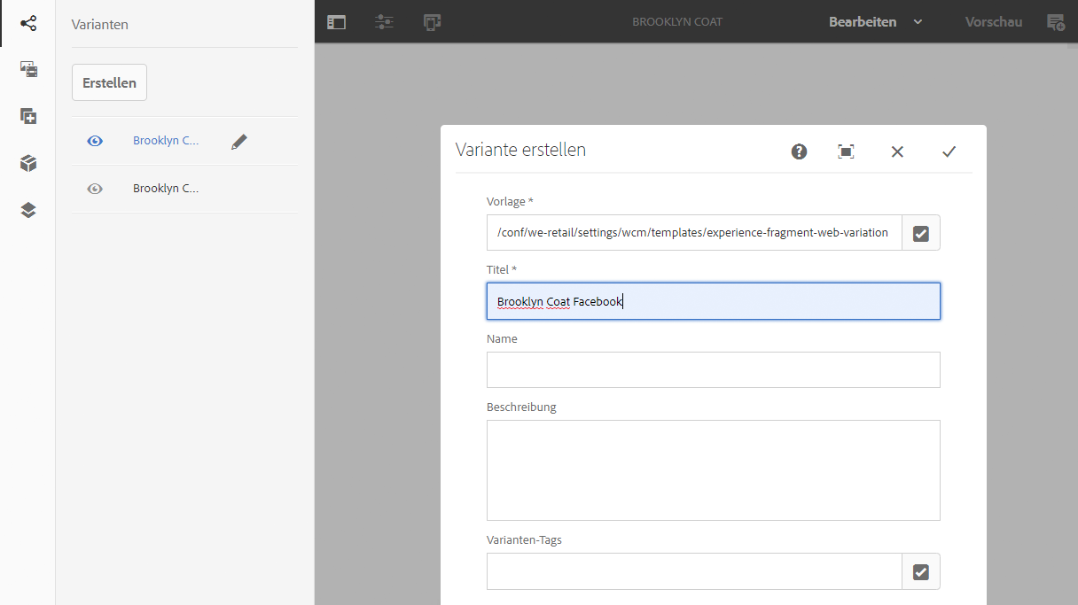Open the Components panel icon with plus
1078x605 pixels.
[28, 116]
